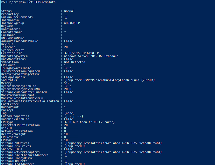
Task: Click the DynamicMemoryMaximumMB value 2000
Action: pyautogui.click(x=67, y=89)
